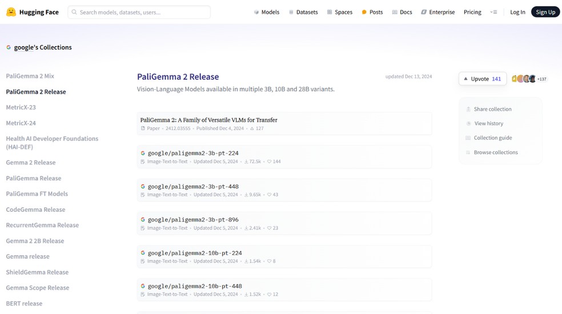The image size is (562, 314).
Task: Open google/paligemma2-3b-pt-224 model
Action: click(284, 156)
